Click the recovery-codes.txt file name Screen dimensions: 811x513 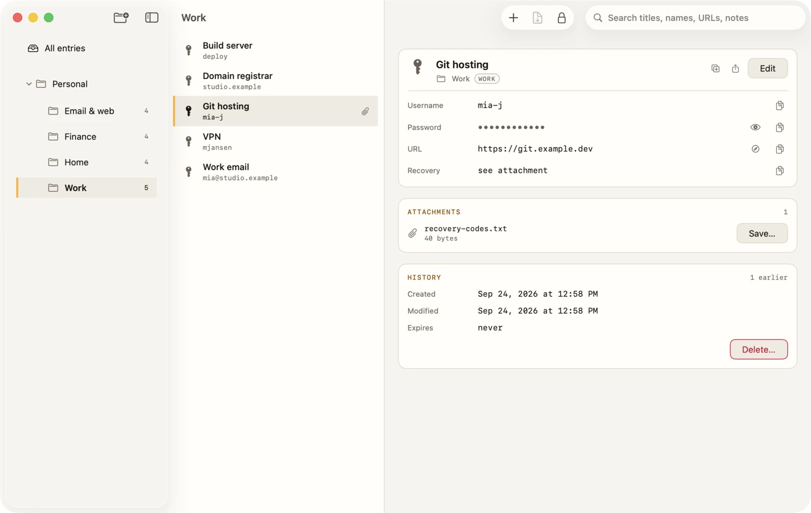[x=465, y=229]
